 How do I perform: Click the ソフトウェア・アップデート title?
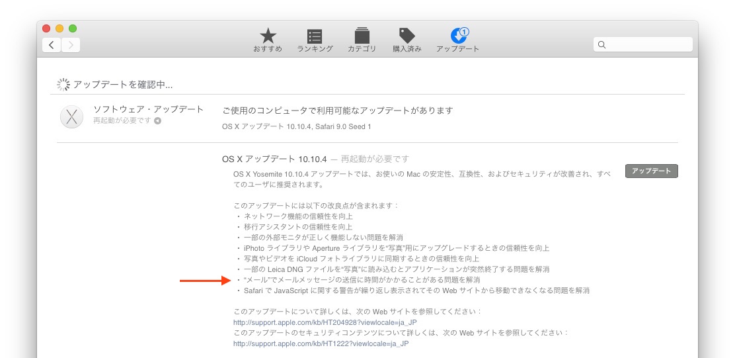pos(149,109)
